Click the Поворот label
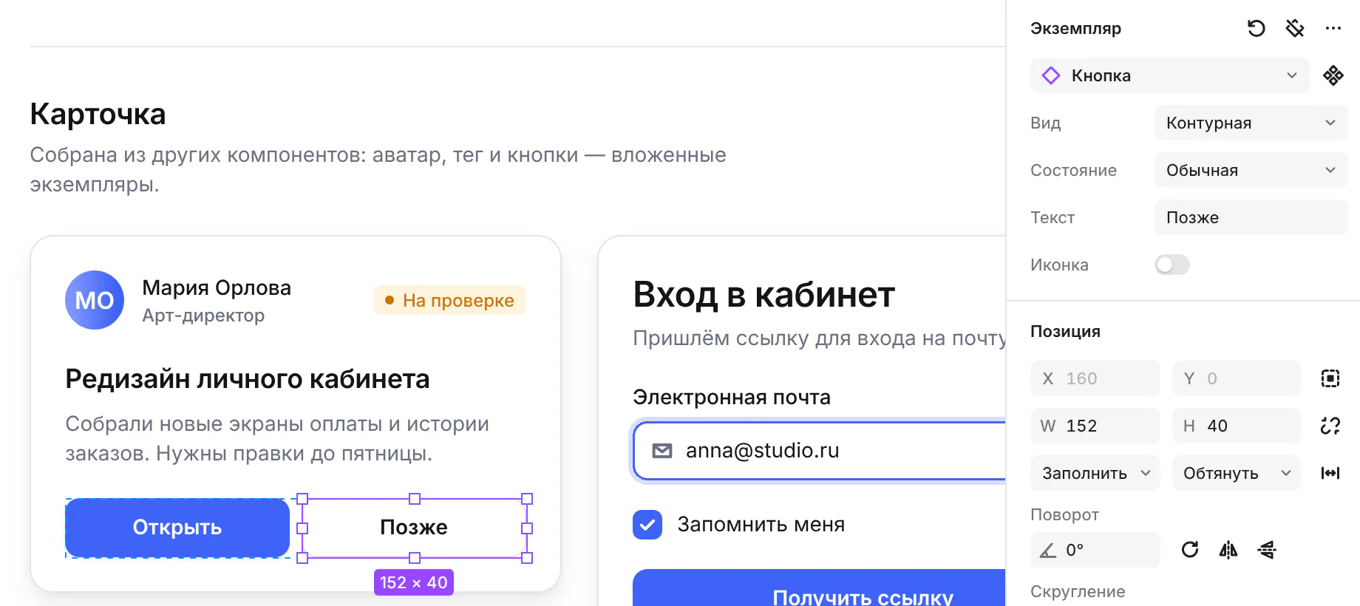1360x606 pixels. (1064, 514)
